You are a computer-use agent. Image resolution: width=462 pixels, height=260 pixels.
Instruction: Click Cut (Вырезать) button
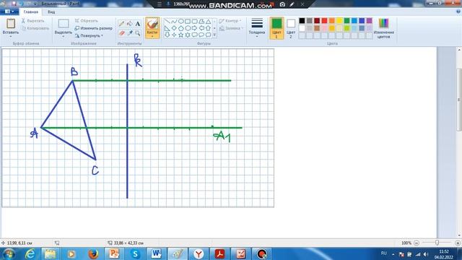(32, 21)
